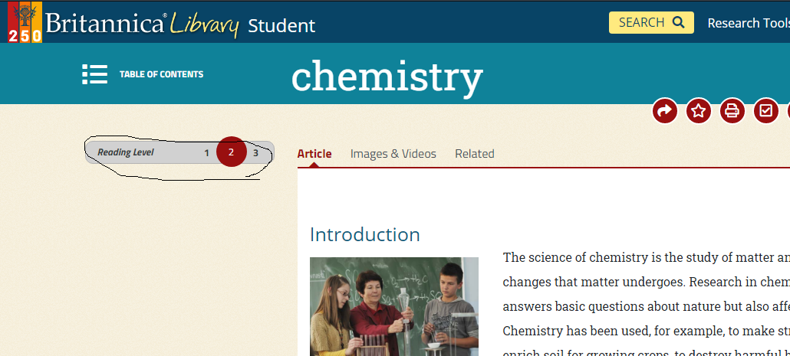The width and height of the screenshot is (790, 356).
Task: Expand TABLE OF CONTENTS menu
Action: point(161,74)
